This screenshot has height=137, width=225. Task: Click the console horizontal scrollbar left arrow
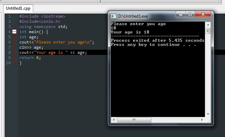pyautogui.click(x=114, y=120)
